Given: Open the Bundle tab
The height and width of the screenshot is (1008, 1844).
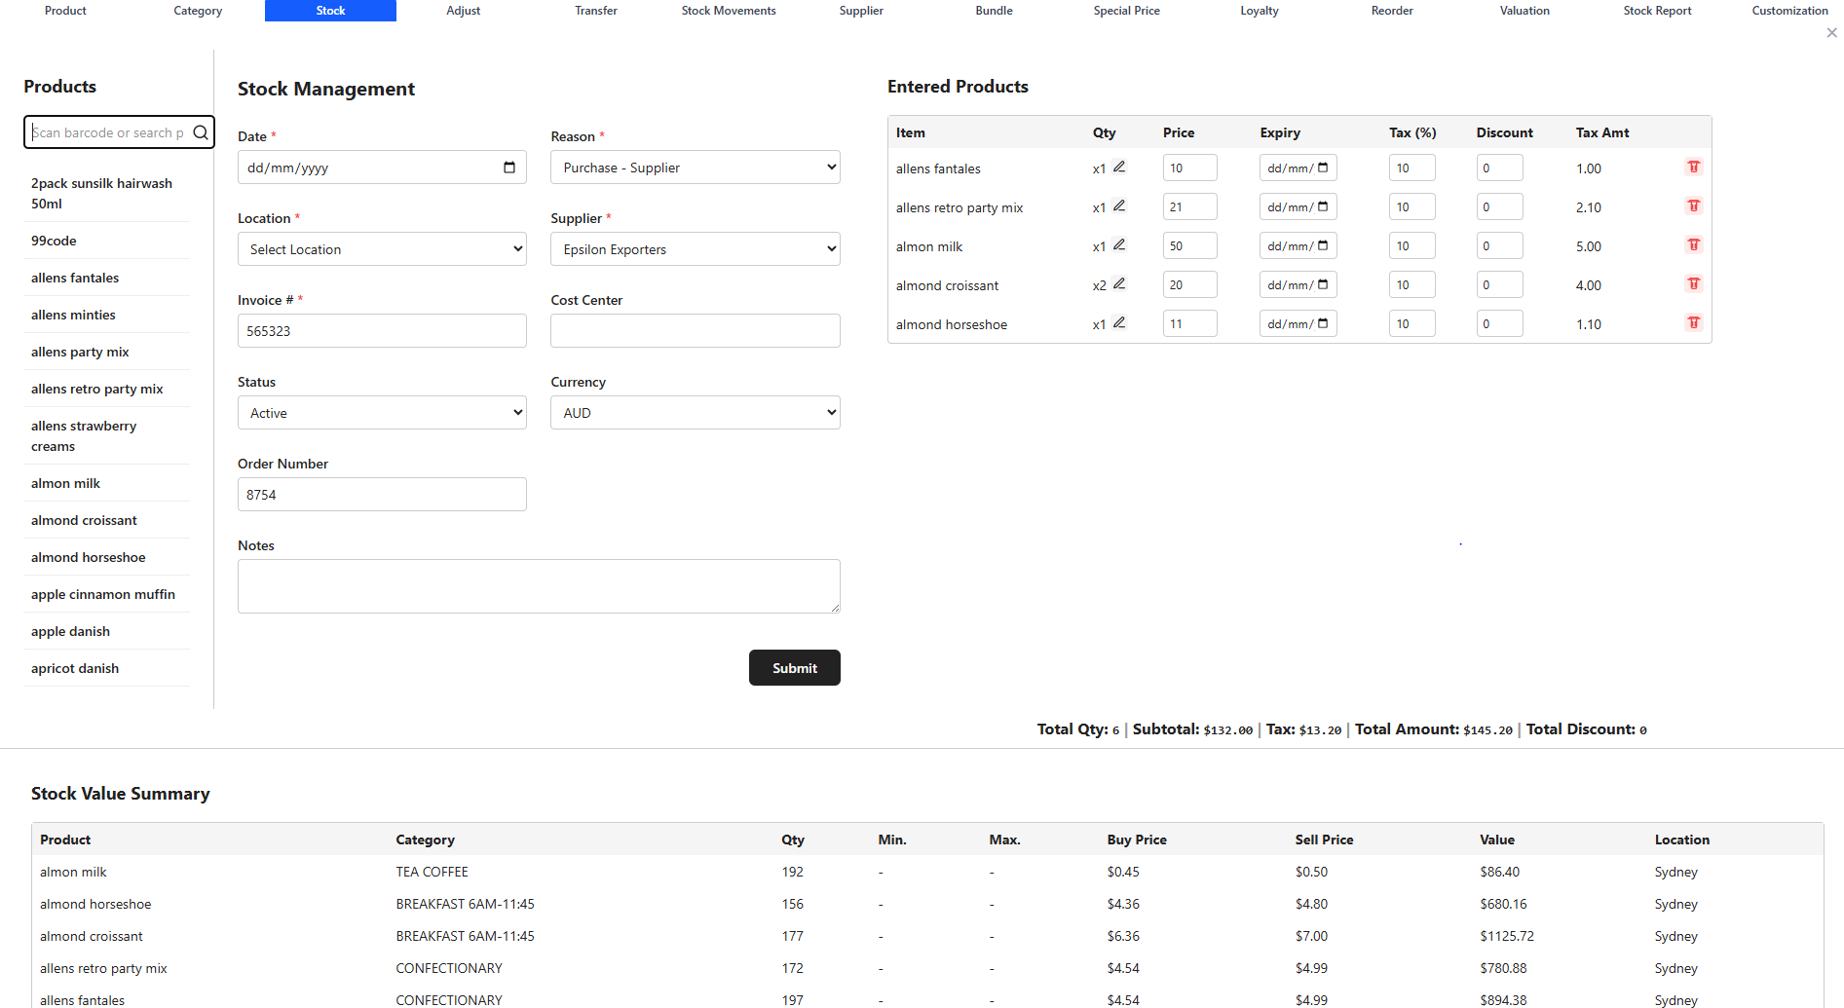Looking at the screenshot, I should point(994,11).
